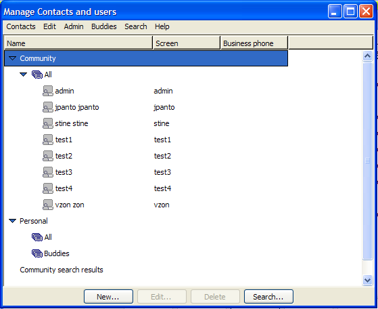Select the Community row label
Screen dimensions: 378x309
tap(38, 58)
